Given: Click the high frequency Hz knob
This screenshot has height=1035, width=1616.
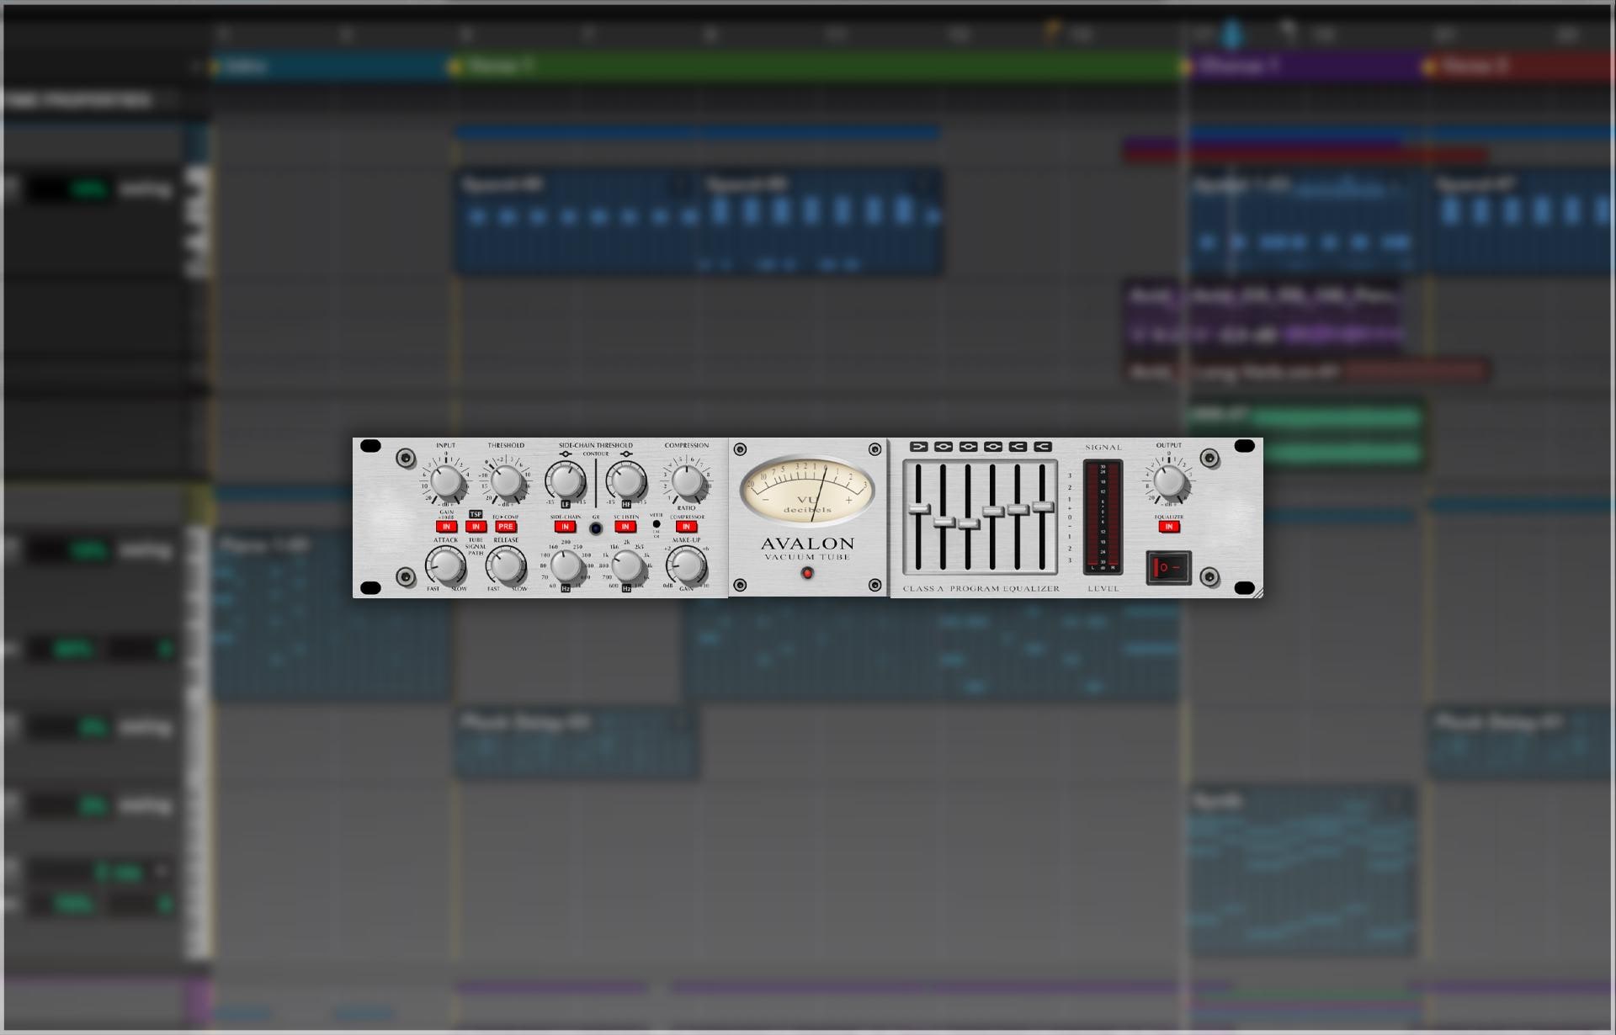Looking at the screenshot, I should tap(626, 565).
